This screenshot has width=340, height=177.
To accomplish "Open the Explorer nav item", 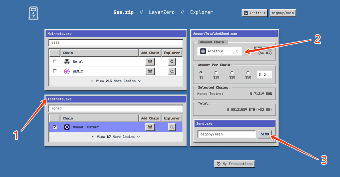I will click(x=202, y=12).
